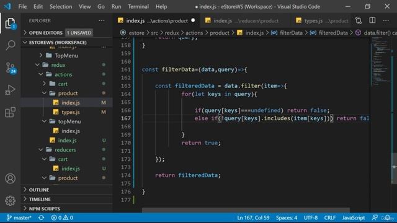Open Run menu

(x=116, y=7)
